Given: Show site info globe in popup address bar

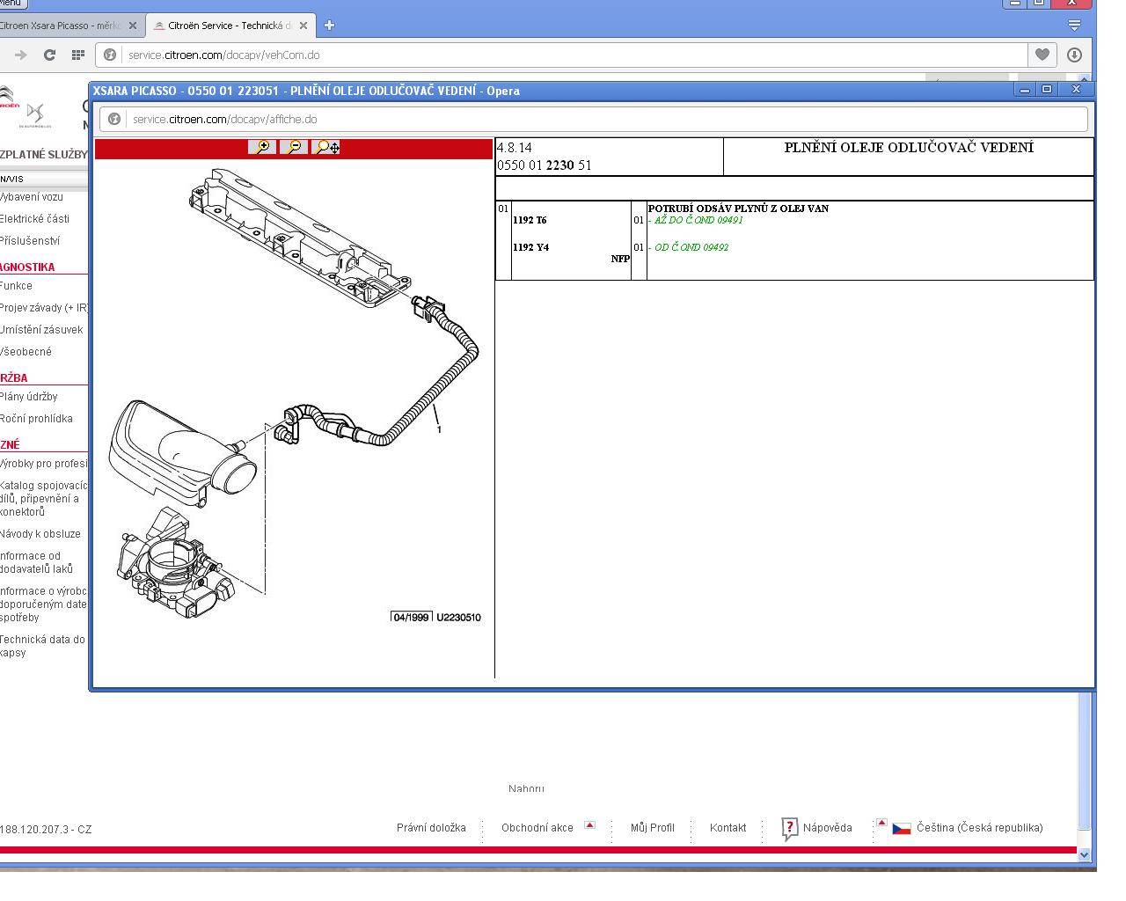Looking at the screenshot, I should pyautogui.click(x=113, y=119).
